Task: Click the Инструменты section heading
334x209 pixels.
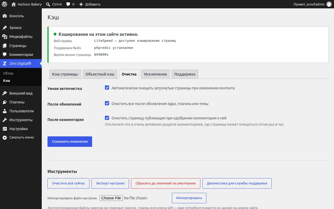Action: tap(62, 171)
